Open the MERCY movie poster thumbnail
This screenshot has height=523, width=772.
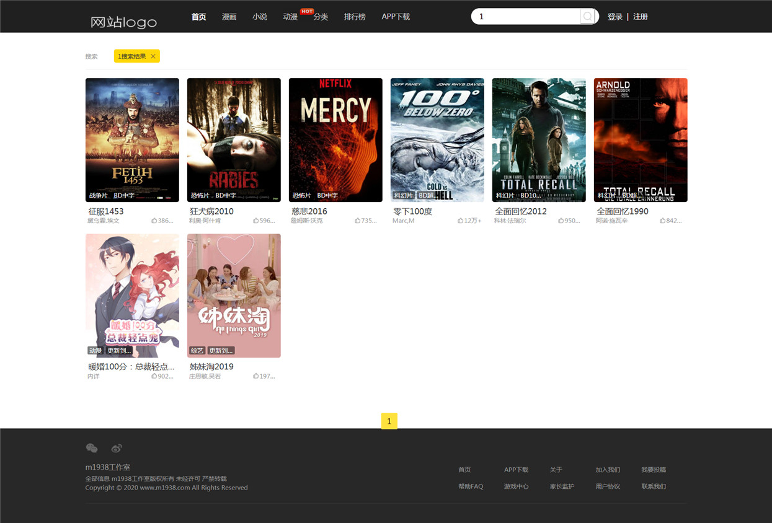335,140
